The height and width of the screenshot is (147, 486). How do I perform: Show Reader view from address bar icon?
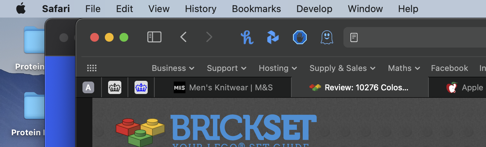coord(354,37)
